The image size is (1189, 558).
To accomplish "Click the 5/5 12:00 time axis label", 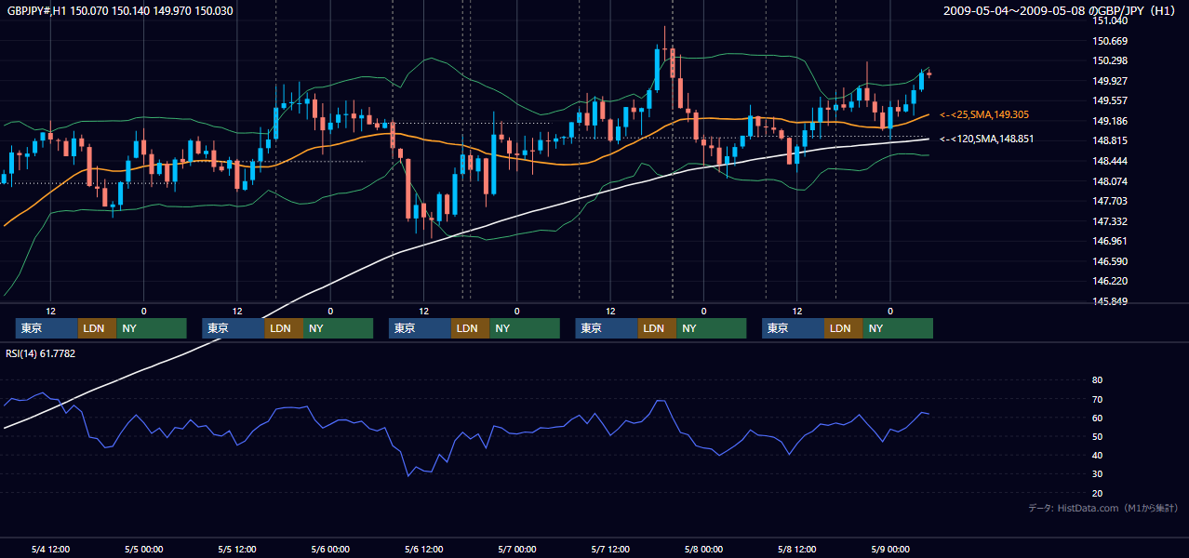I will pyautogui.click(x=237, y=550).
